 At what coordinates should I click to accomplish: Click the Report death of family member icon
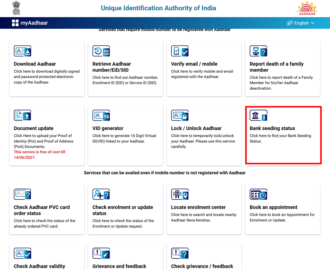tap(258, 51)
